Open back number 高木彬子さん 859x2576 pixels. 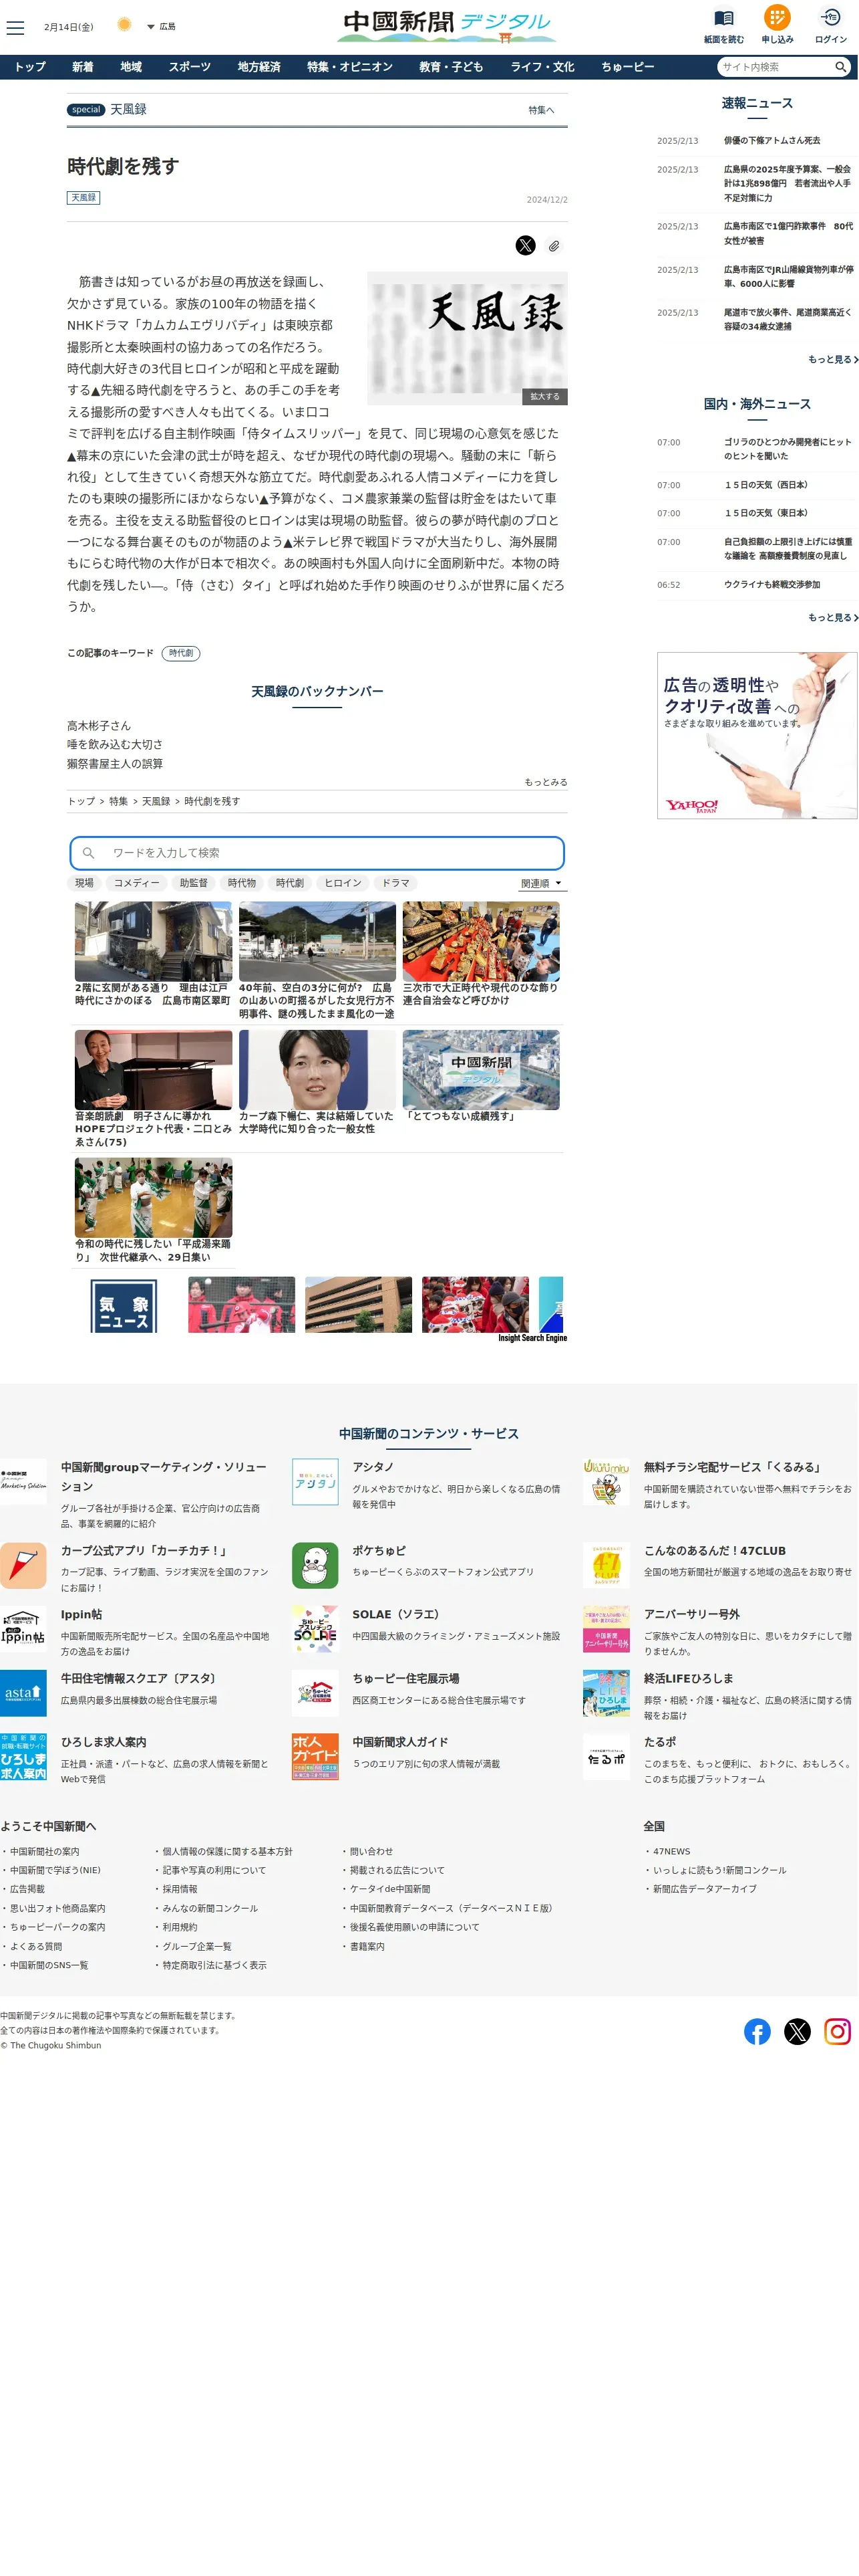99,726
